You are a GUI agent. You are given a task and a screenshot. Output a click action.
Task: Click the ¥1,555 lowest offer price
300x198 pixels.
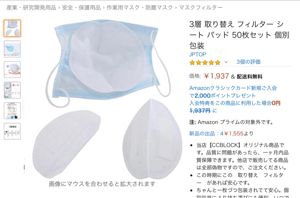(234, 133)
